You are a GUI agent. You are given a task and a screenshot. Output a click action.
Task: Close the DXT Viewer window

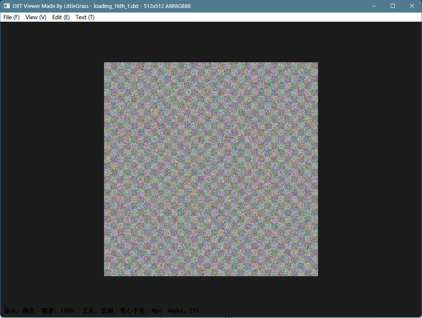coord(412,6)
